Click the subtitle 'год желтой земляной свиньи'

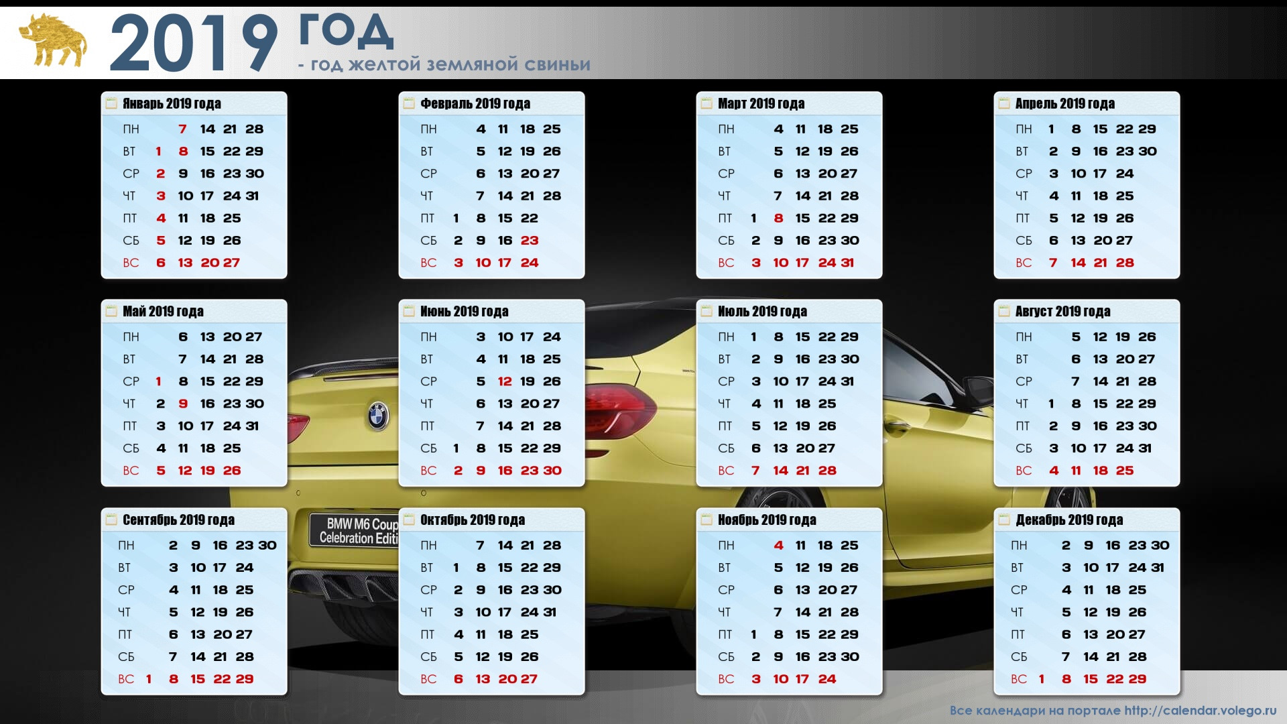[450, 65]
